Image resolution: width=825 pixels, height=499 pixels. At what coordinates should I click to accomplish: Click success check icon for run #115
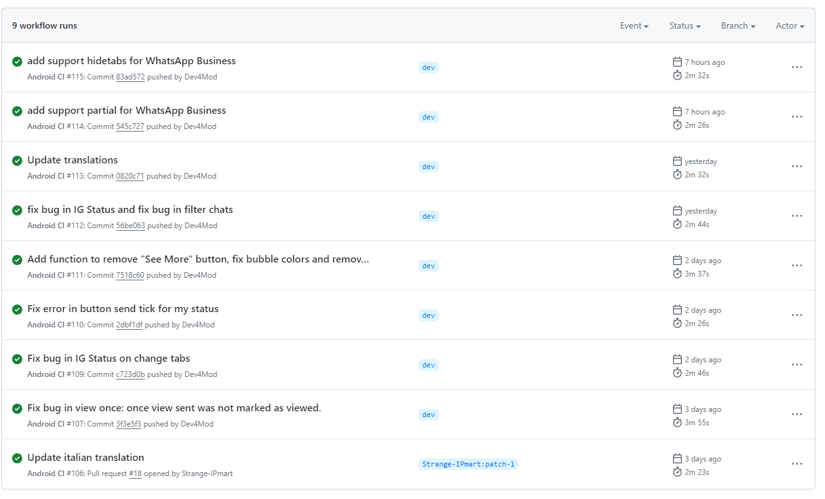point(17,62)
